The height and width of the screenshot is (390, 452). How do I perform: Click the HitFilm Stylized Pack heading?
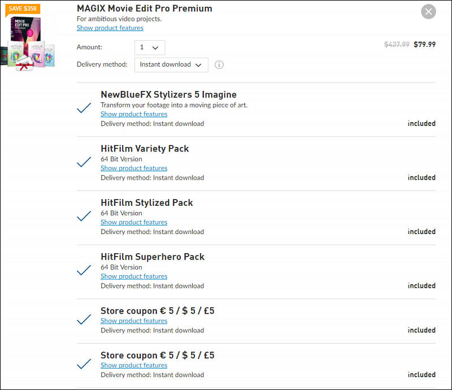147,203
